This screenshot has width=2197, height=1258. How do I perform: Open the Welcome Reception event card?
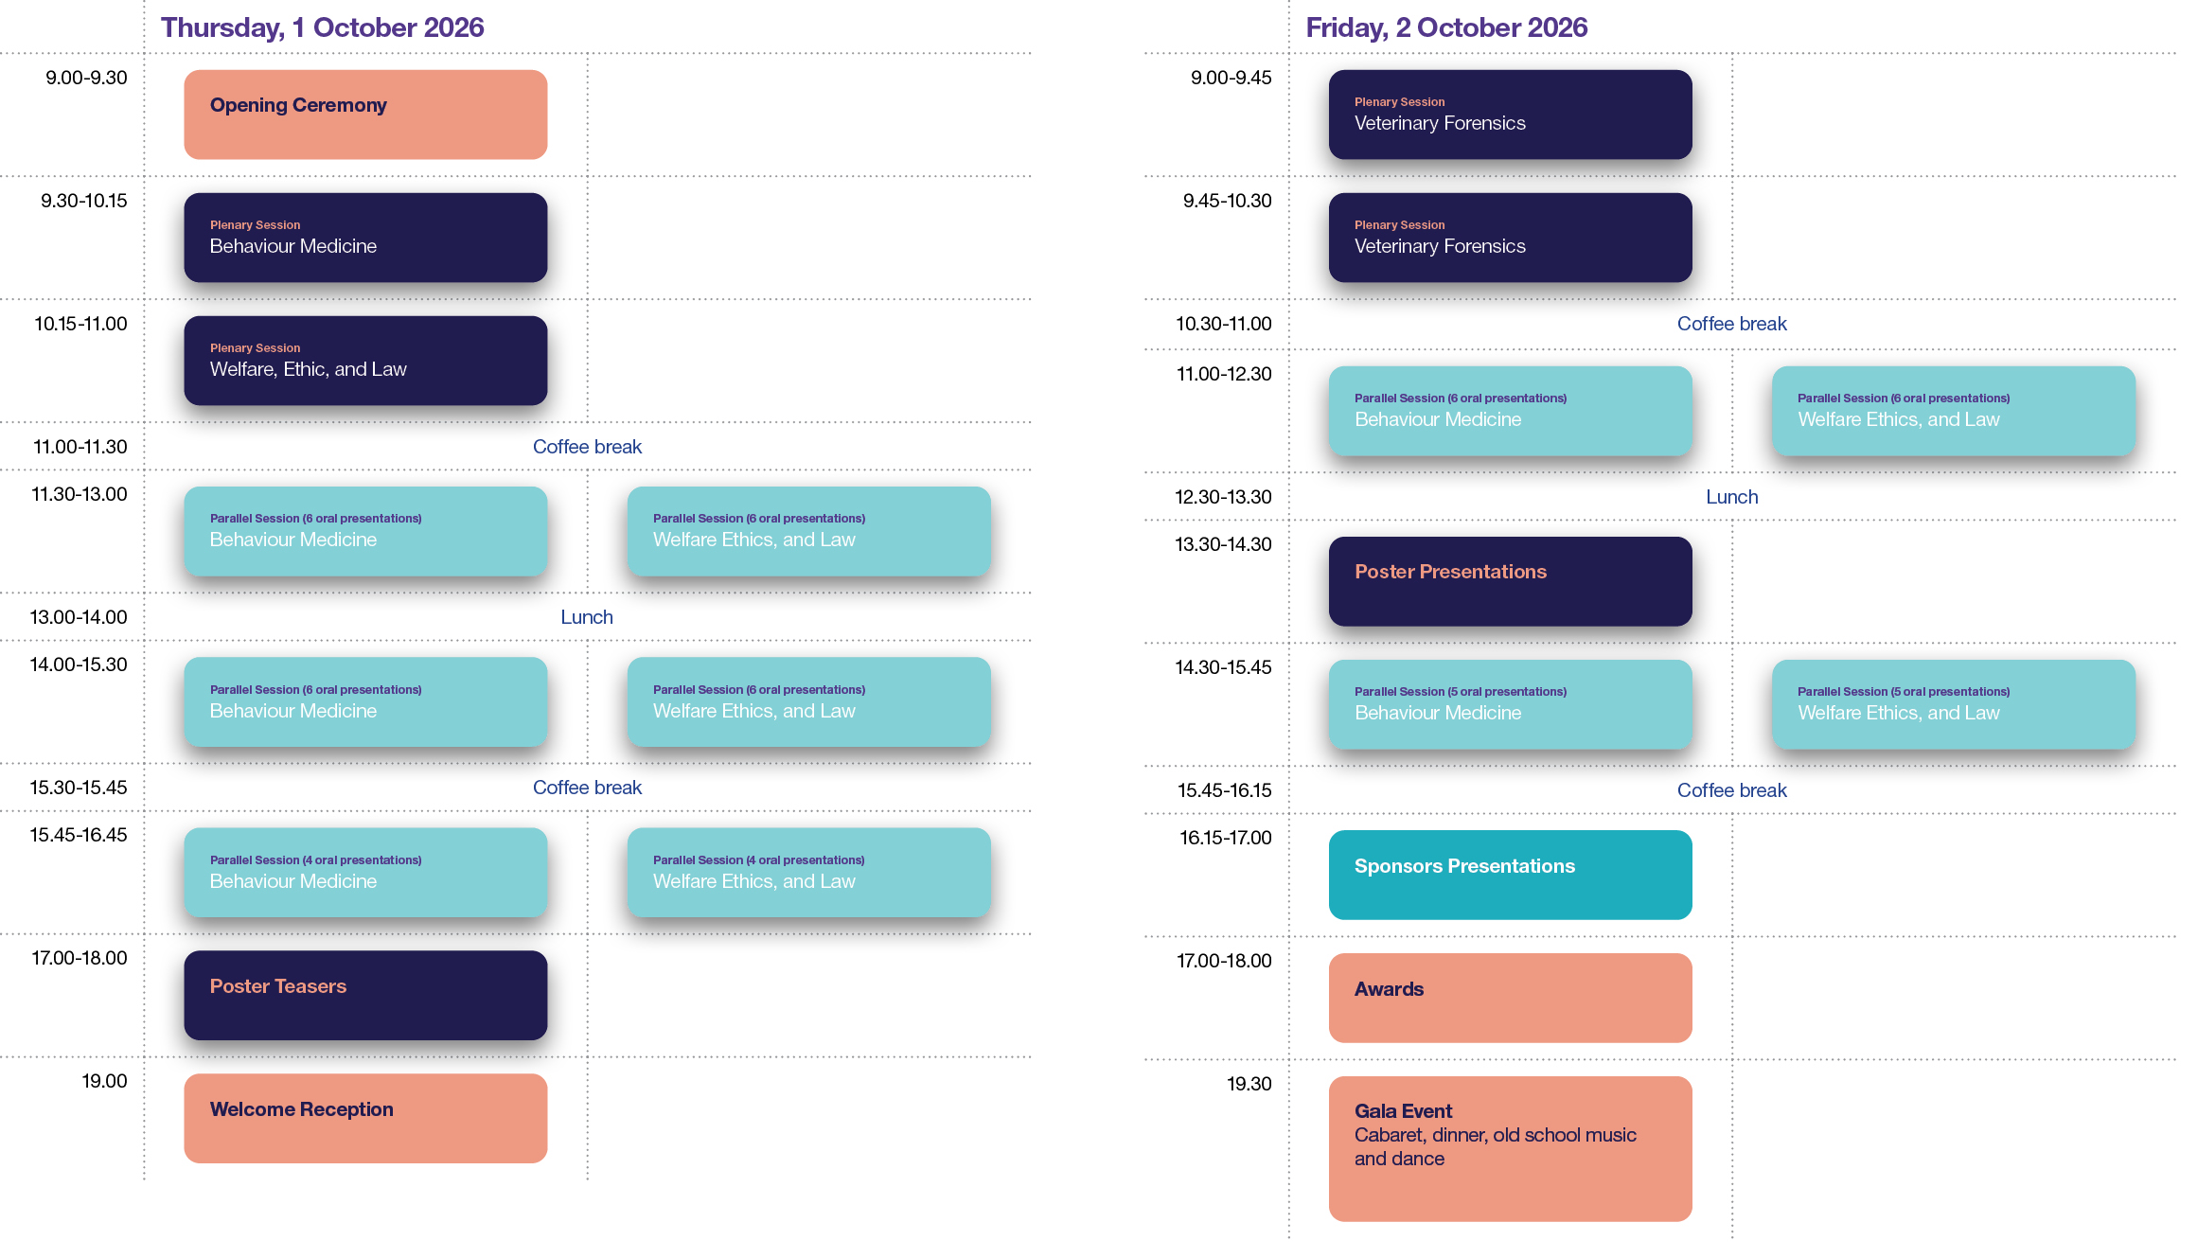[x=365, y=1118]
